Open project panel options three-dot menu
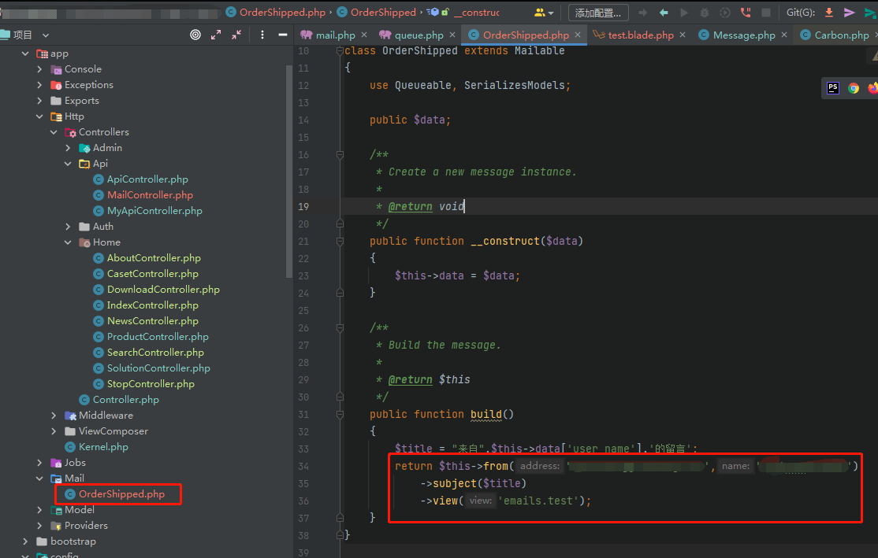This screenshot has width=878, height=558. click(262, 35)
